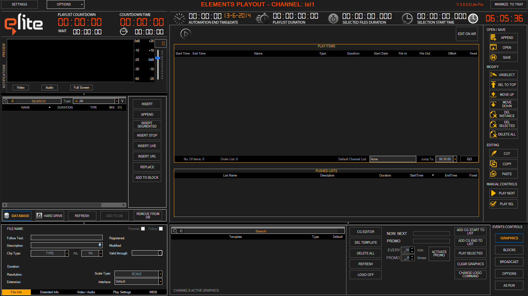The height and width of the screenshot is (296, 528).
Task: Toggle the Follow checkbox
Action: (161, 229)
